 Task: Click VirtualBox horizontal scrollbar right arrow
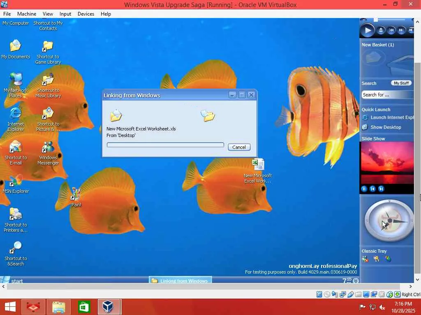411,286
